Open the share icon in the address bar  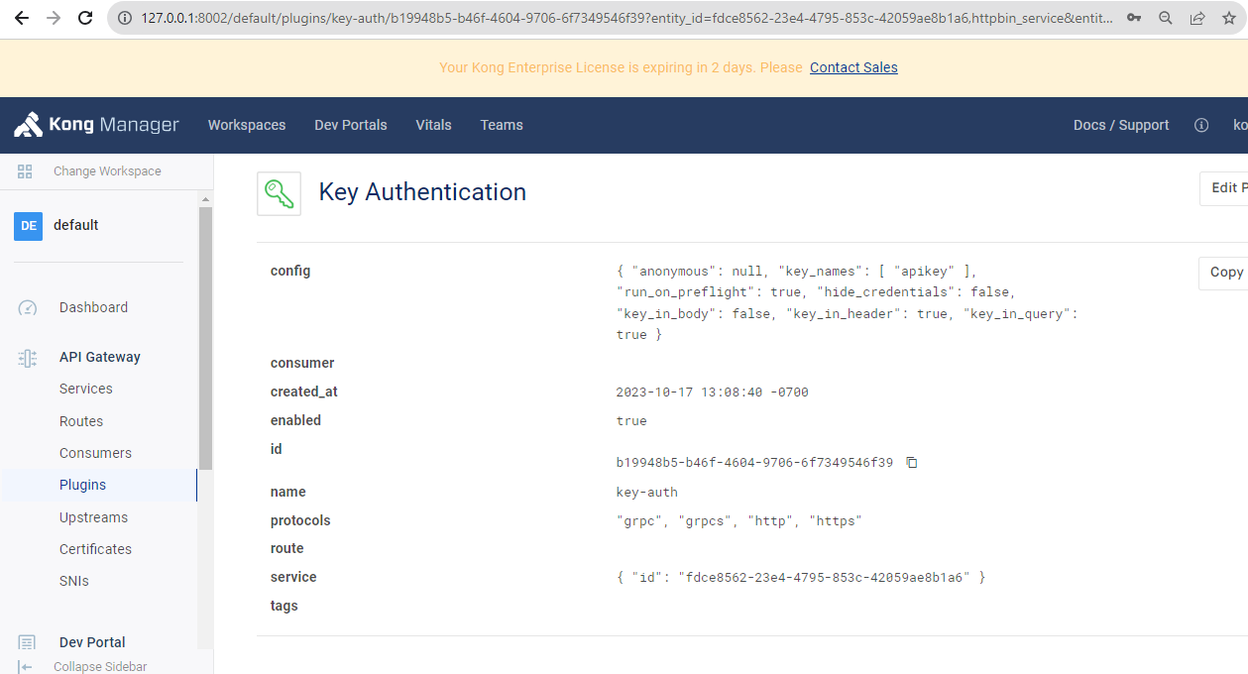pyautogui.click(x=1196, y=17)
